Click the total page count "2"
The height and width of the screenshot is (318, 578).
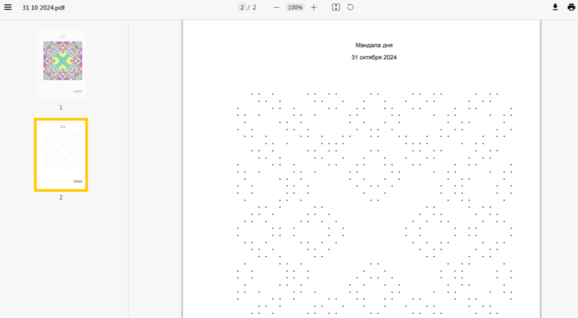[x=254, y=7]
